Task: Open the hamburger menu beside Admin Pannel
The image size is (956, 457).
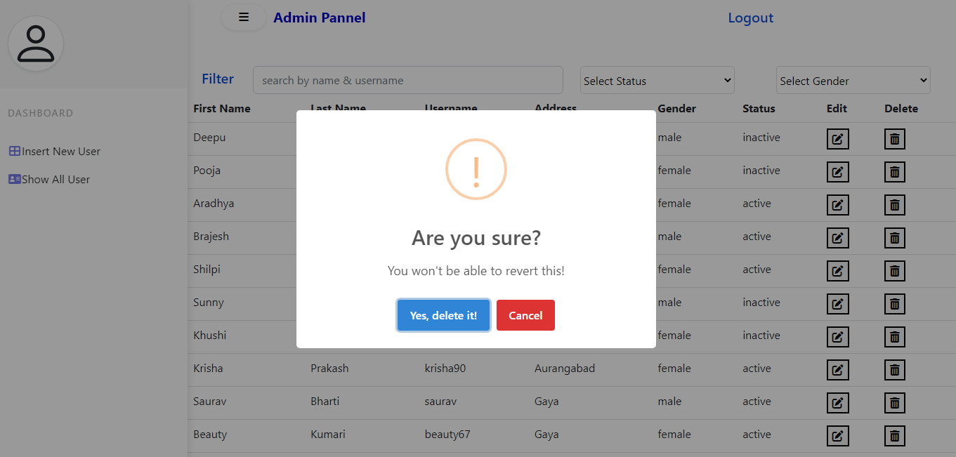Action: click(x=243, y=17)
